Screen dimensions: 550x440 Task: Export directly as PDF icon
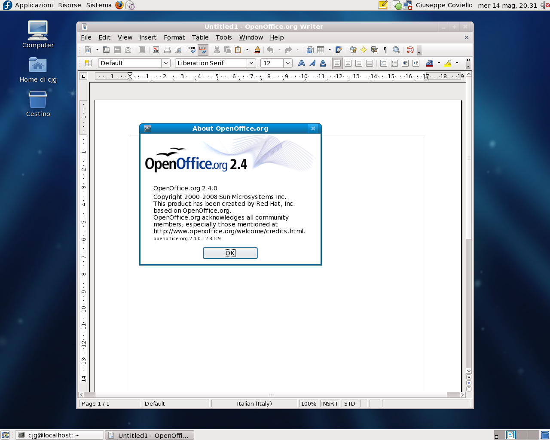(x=156, y=50)
